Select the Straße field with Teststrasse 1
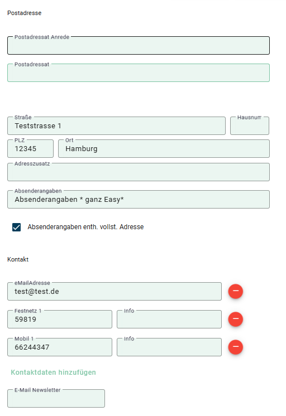The image size is (286, 416). pos(116,126)
